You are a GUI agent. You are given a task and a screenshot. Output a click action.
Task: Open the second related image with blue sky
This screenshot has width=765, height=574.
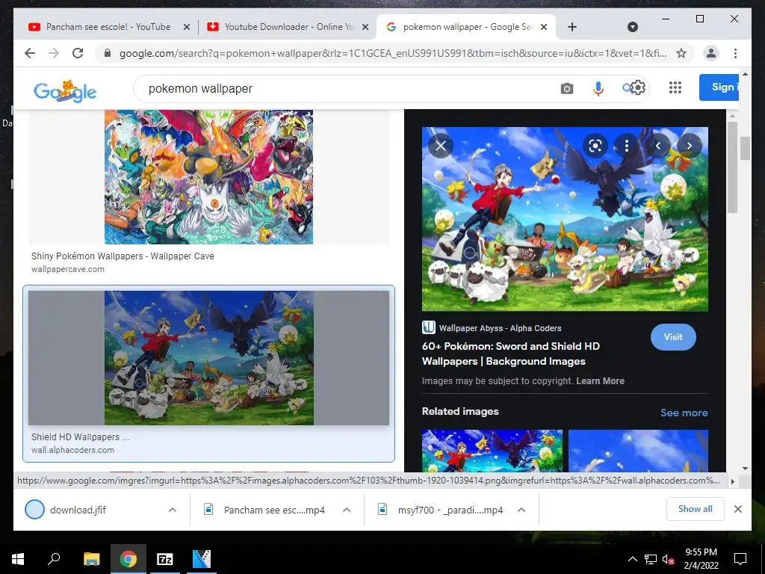click(638, 450)
